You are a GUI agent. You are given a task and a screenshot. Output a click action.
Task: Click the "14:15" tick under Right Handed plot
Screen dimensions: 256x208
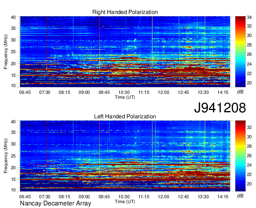(223, 92)
